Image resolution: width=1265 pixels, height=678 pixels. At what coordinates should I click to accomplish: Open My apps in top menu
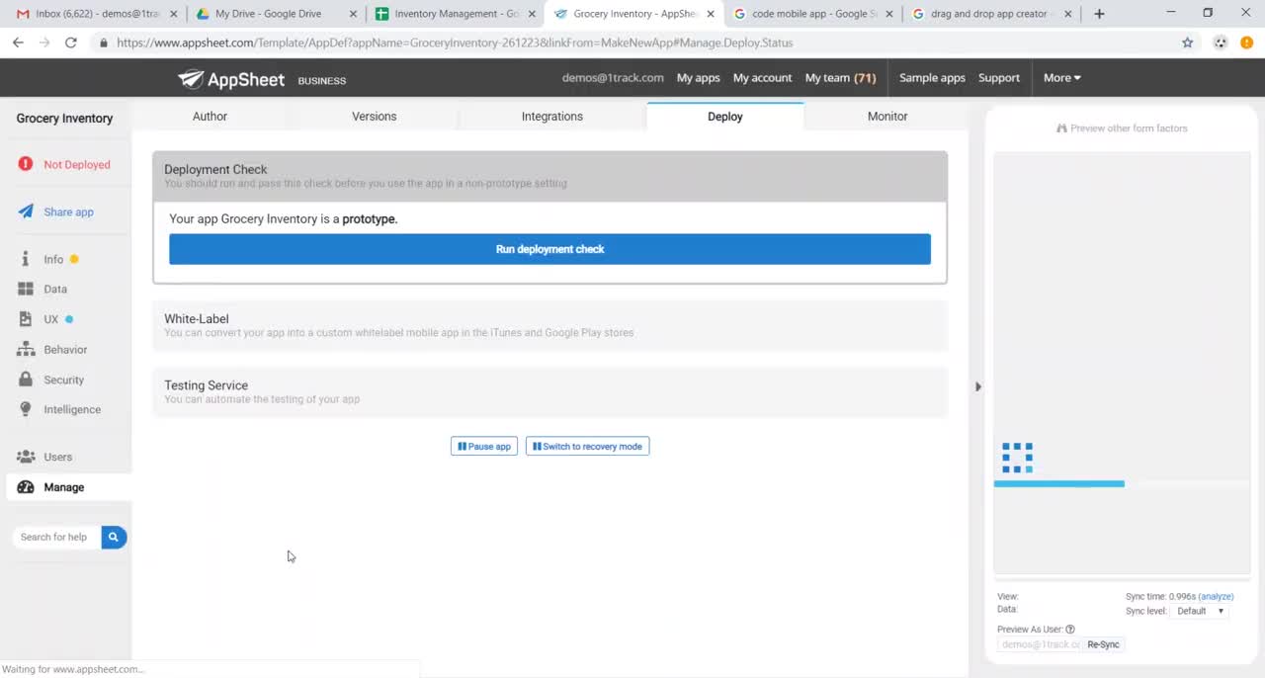698,78
